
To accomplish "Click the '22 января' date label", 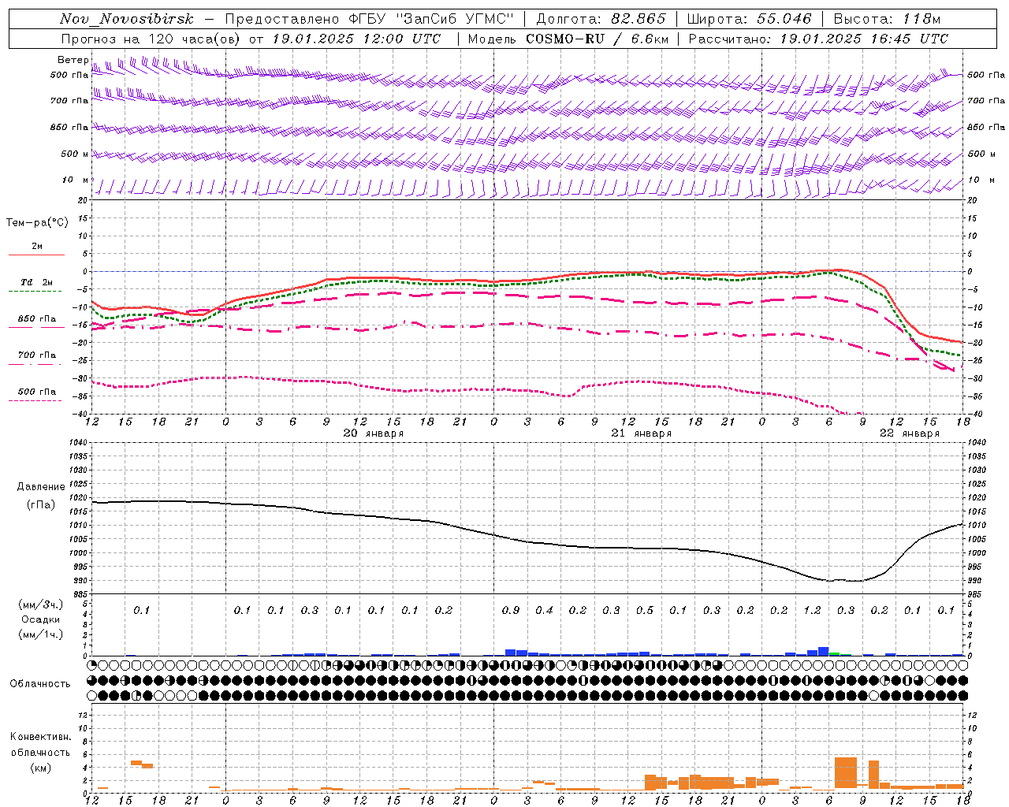I will pos(909,433).
